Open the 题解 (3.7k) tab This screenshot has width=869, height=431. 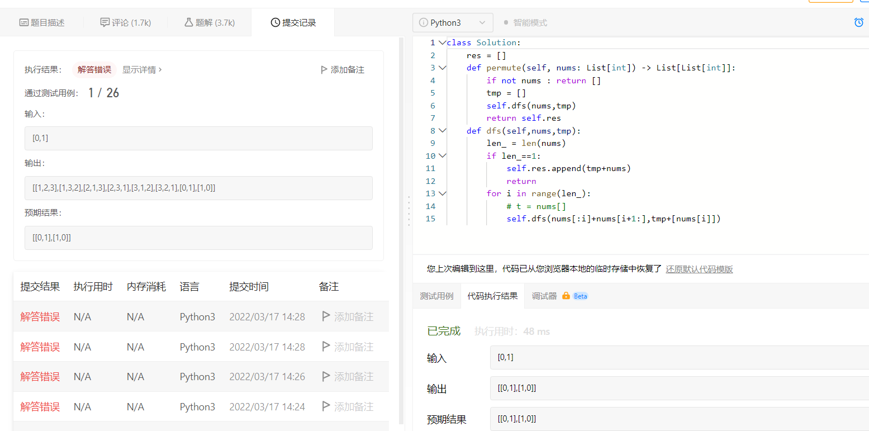pyautogui.click(x=210, y=23)
